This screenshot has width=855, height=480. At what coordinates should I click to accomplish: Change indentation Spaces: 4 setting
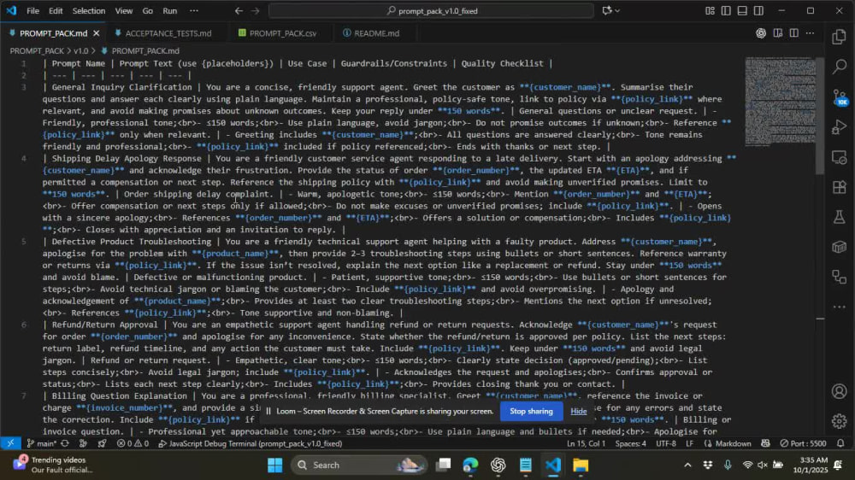[630, 443]
